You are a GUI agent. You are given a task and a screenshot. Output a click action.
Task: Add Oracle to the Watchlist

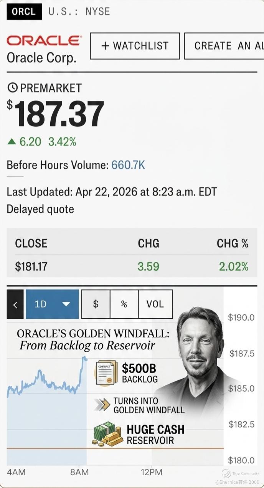click(x=135, y=46)
